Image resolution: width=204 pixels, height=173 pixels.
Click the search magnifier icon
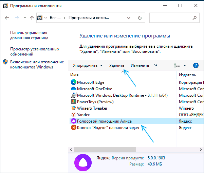pyautogui.click(x=194, y=18)
